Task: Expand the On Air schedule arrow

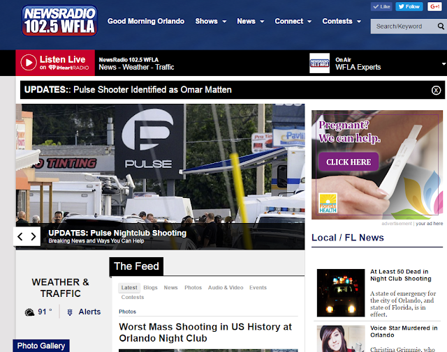Action: 444,63
